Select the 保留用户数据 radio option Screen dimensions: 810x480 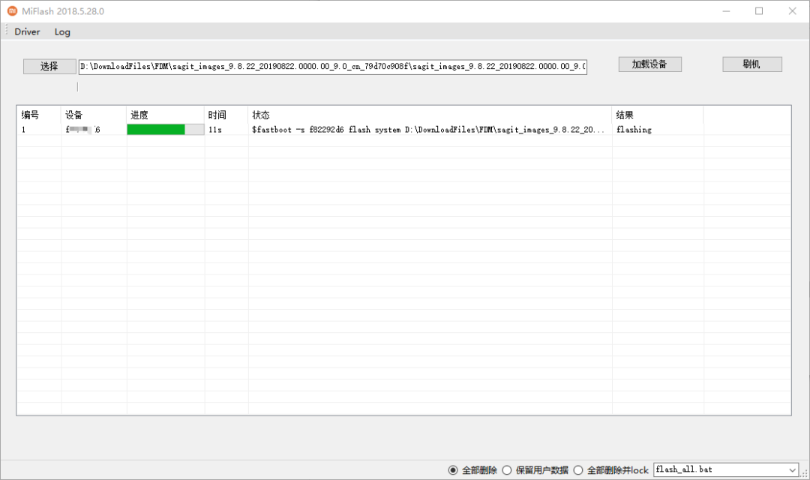pyautogui.click(x=507, y=469)
